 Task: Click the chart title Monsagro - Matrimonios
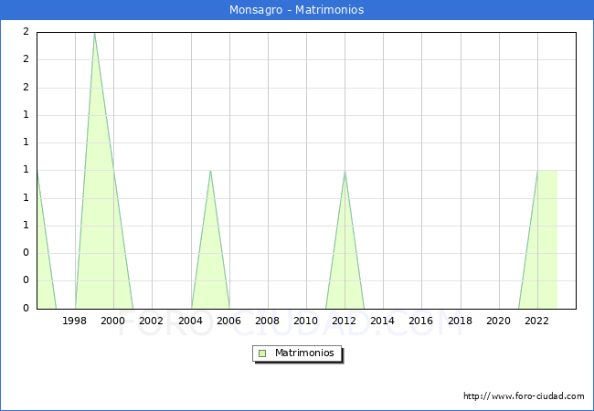pos(297,10)
